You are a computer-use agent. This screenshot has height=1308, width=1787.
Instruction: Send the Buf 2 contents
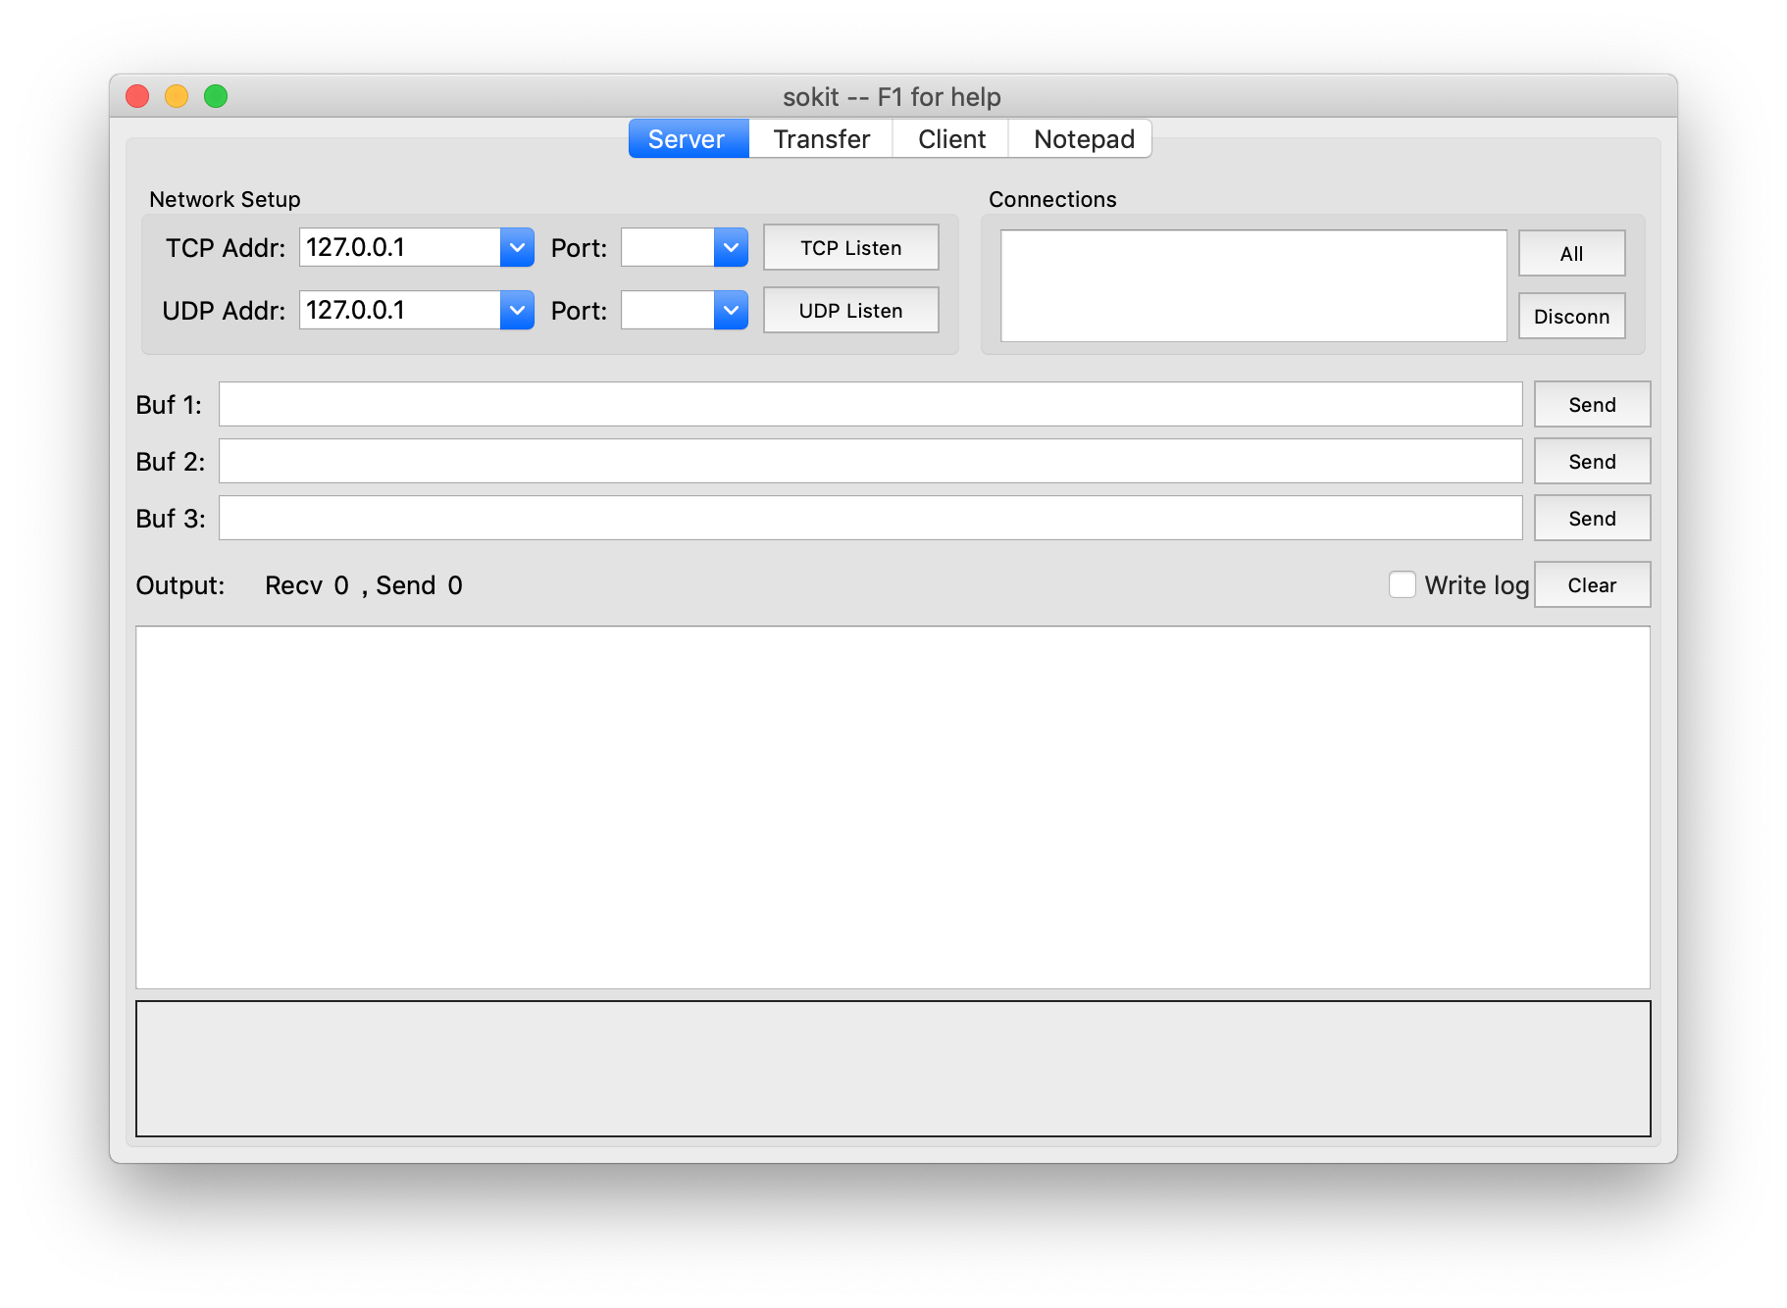click(x=1592, y=462)
